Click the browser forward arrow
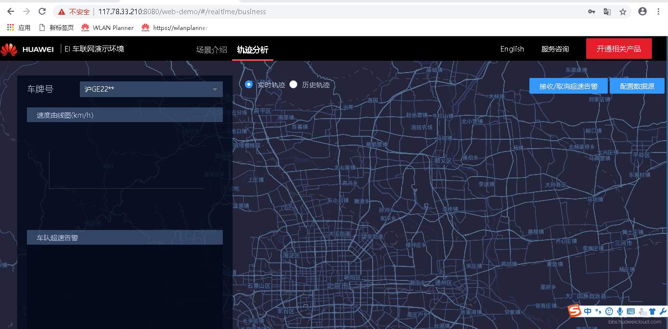This screenshot has height=329, width=668. pos(26,11)
